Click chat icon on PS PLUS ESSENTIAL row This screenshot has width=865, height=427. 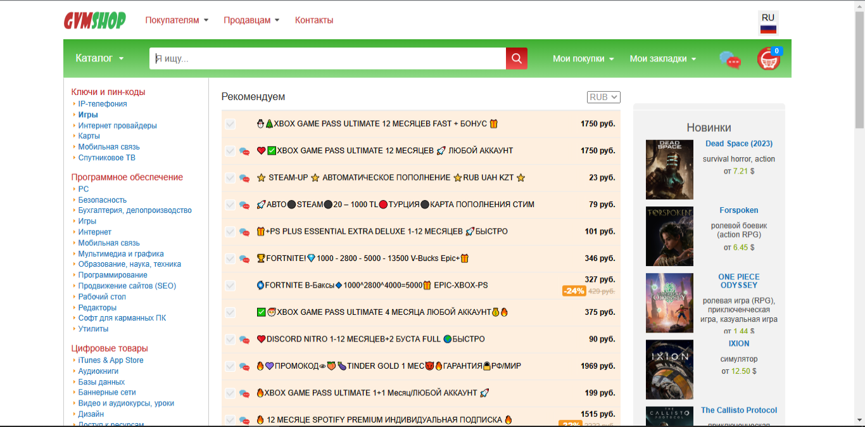(244, 232)
